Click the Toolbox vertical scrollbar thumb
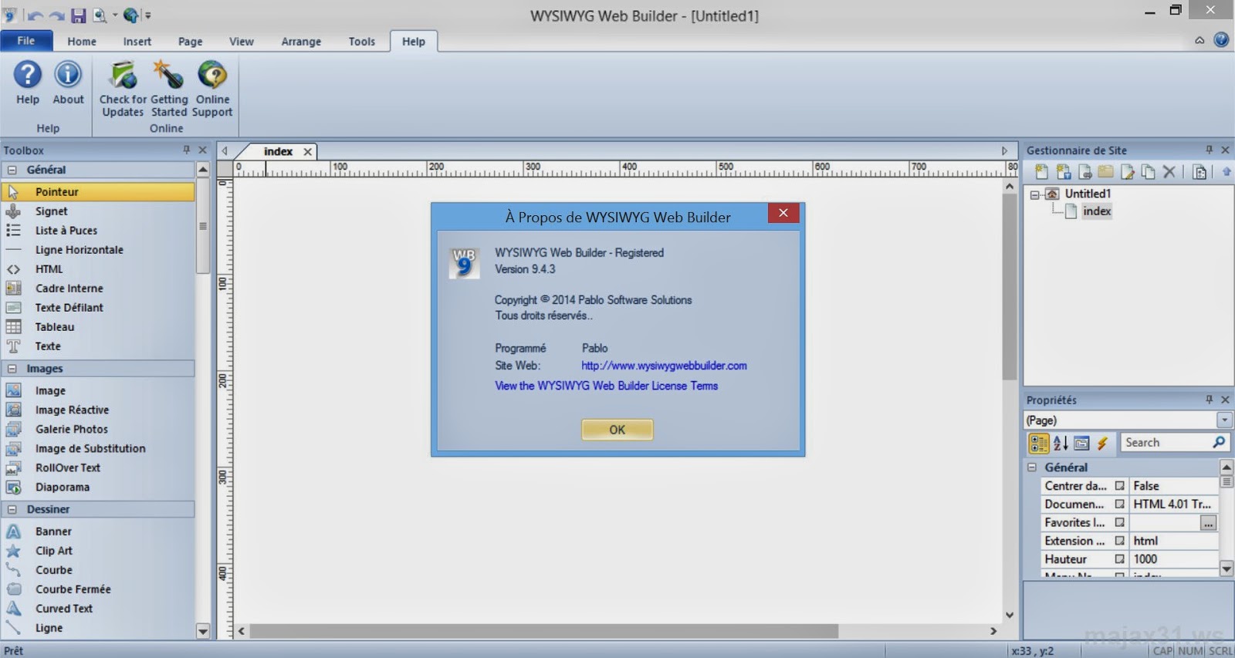1235x658 pixels. click(203, 226)
